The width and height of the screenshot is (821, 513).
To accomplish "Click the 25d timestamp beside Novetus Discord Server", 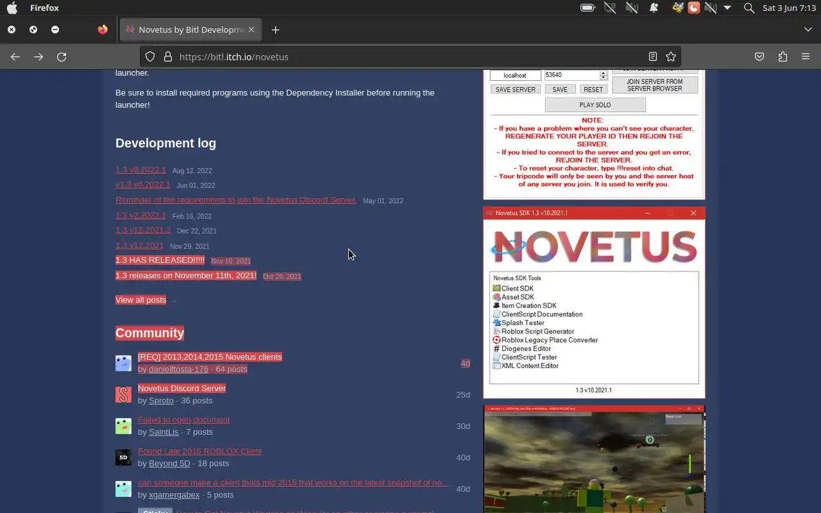I will coord(463,394).
